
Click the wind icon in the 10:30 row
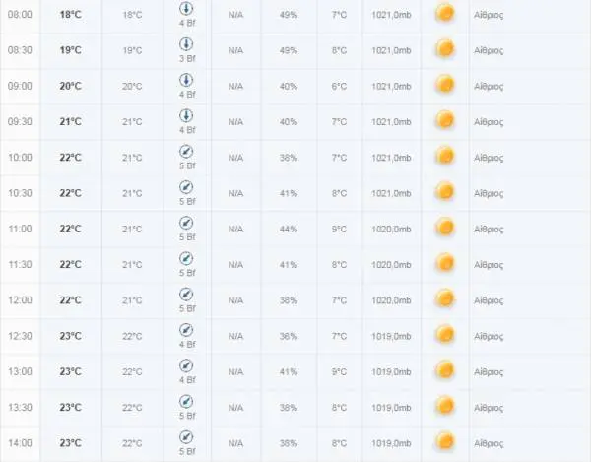pyautogui.click(x=186, y=187)
